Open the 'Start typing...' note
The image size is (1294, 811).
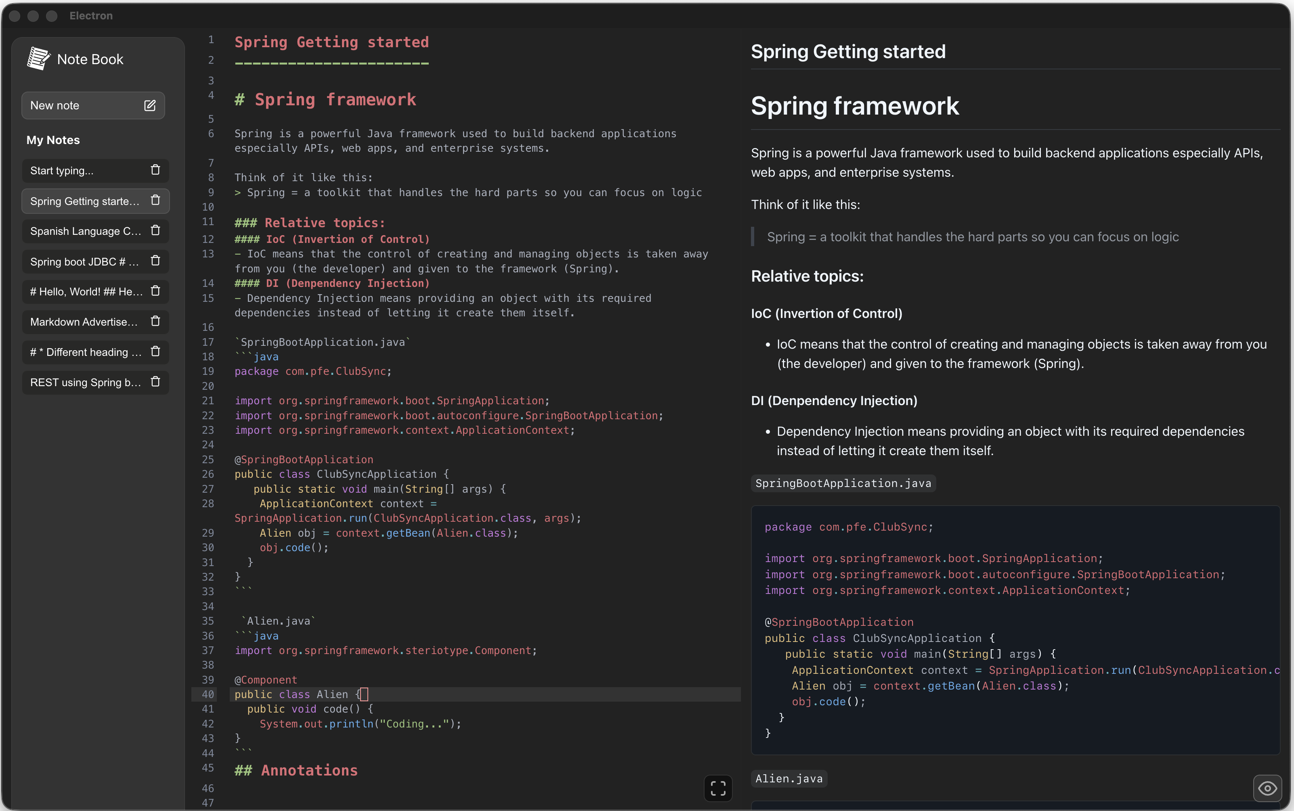(96, 171)
